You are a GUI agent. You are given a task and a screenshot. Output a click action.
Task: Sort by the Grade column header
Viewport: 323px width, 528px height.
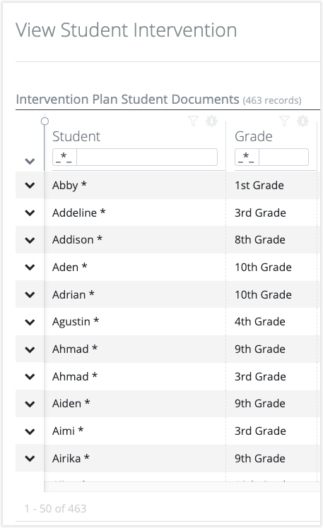pos(254,136)
